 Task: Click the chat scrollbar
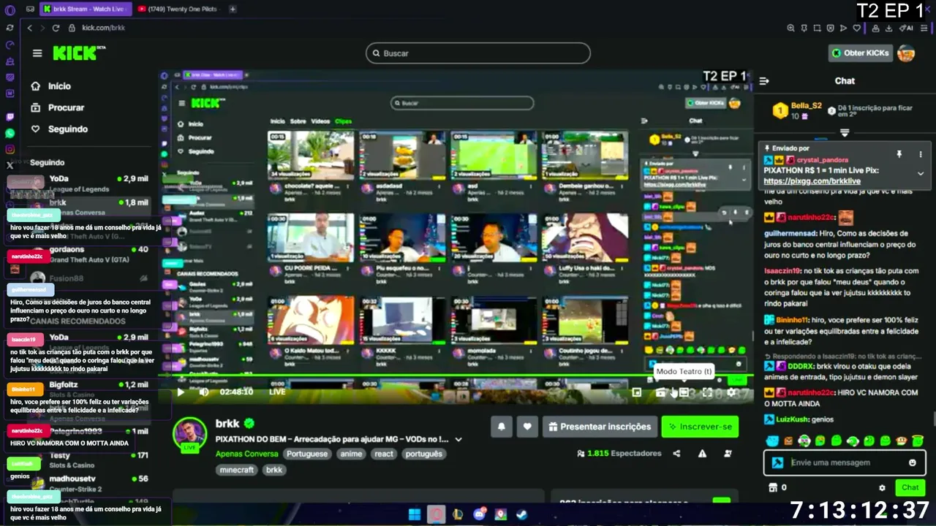[933, 419]
